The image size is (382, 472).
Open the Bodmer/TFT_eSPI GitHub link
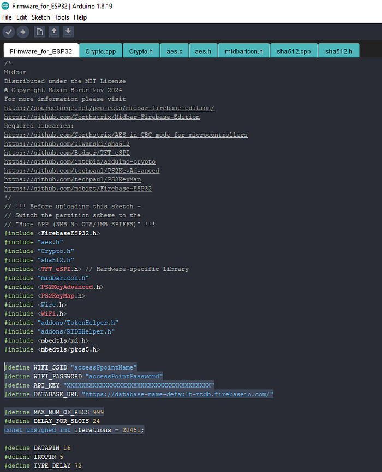point(67,153)
